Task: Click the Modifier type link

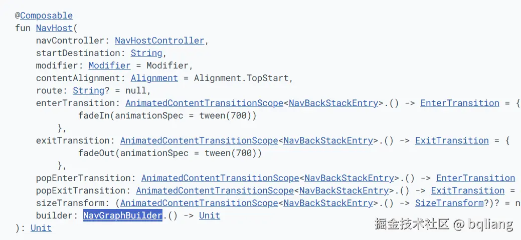Action: [x=109, y=65]
